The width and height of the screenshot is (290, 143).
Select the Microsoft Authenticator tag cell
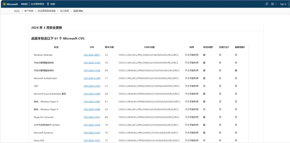45,78
